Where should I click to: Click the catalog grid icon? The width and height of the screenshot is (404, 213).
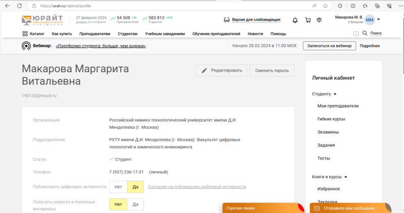[x=25, y=34]
